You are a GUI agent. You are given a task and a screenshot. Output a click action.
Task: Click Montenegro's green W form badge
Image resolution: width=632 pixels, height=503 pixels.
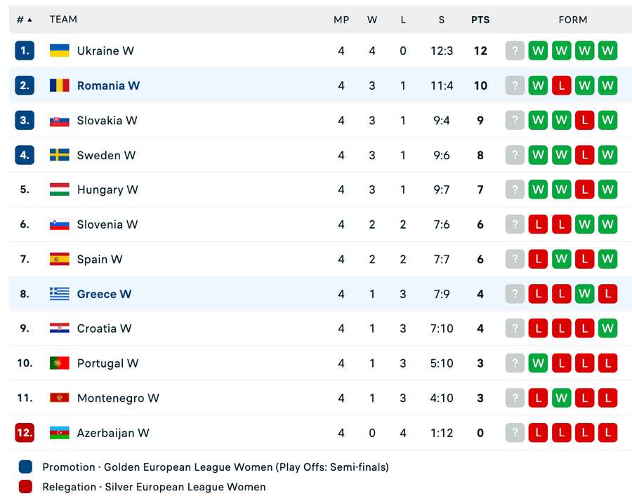[562, 398]
